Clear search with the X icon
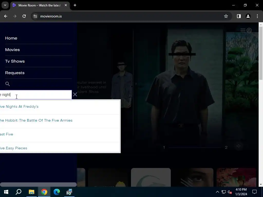 pos(75,95)
